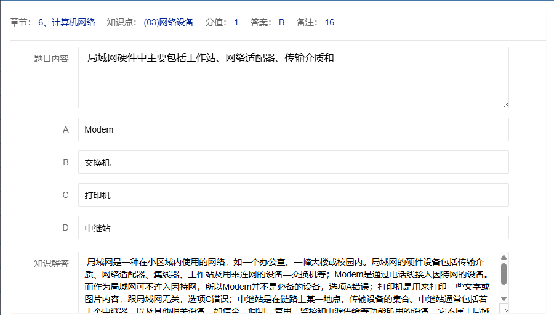Click the chapter value 6、计算机网络

click(x=66, y=22)
